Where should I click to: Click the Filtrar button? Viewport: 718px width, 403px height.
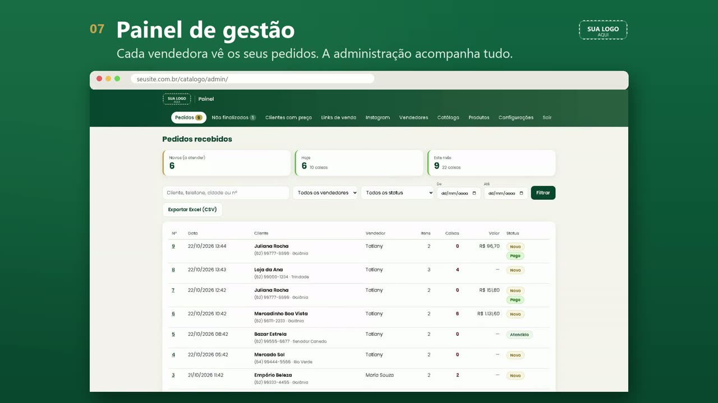[x=543, y=193]
